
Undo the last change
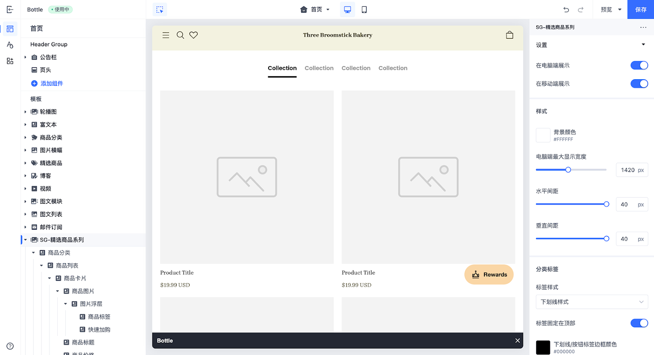pyautogui.click(x=566, y=9)
